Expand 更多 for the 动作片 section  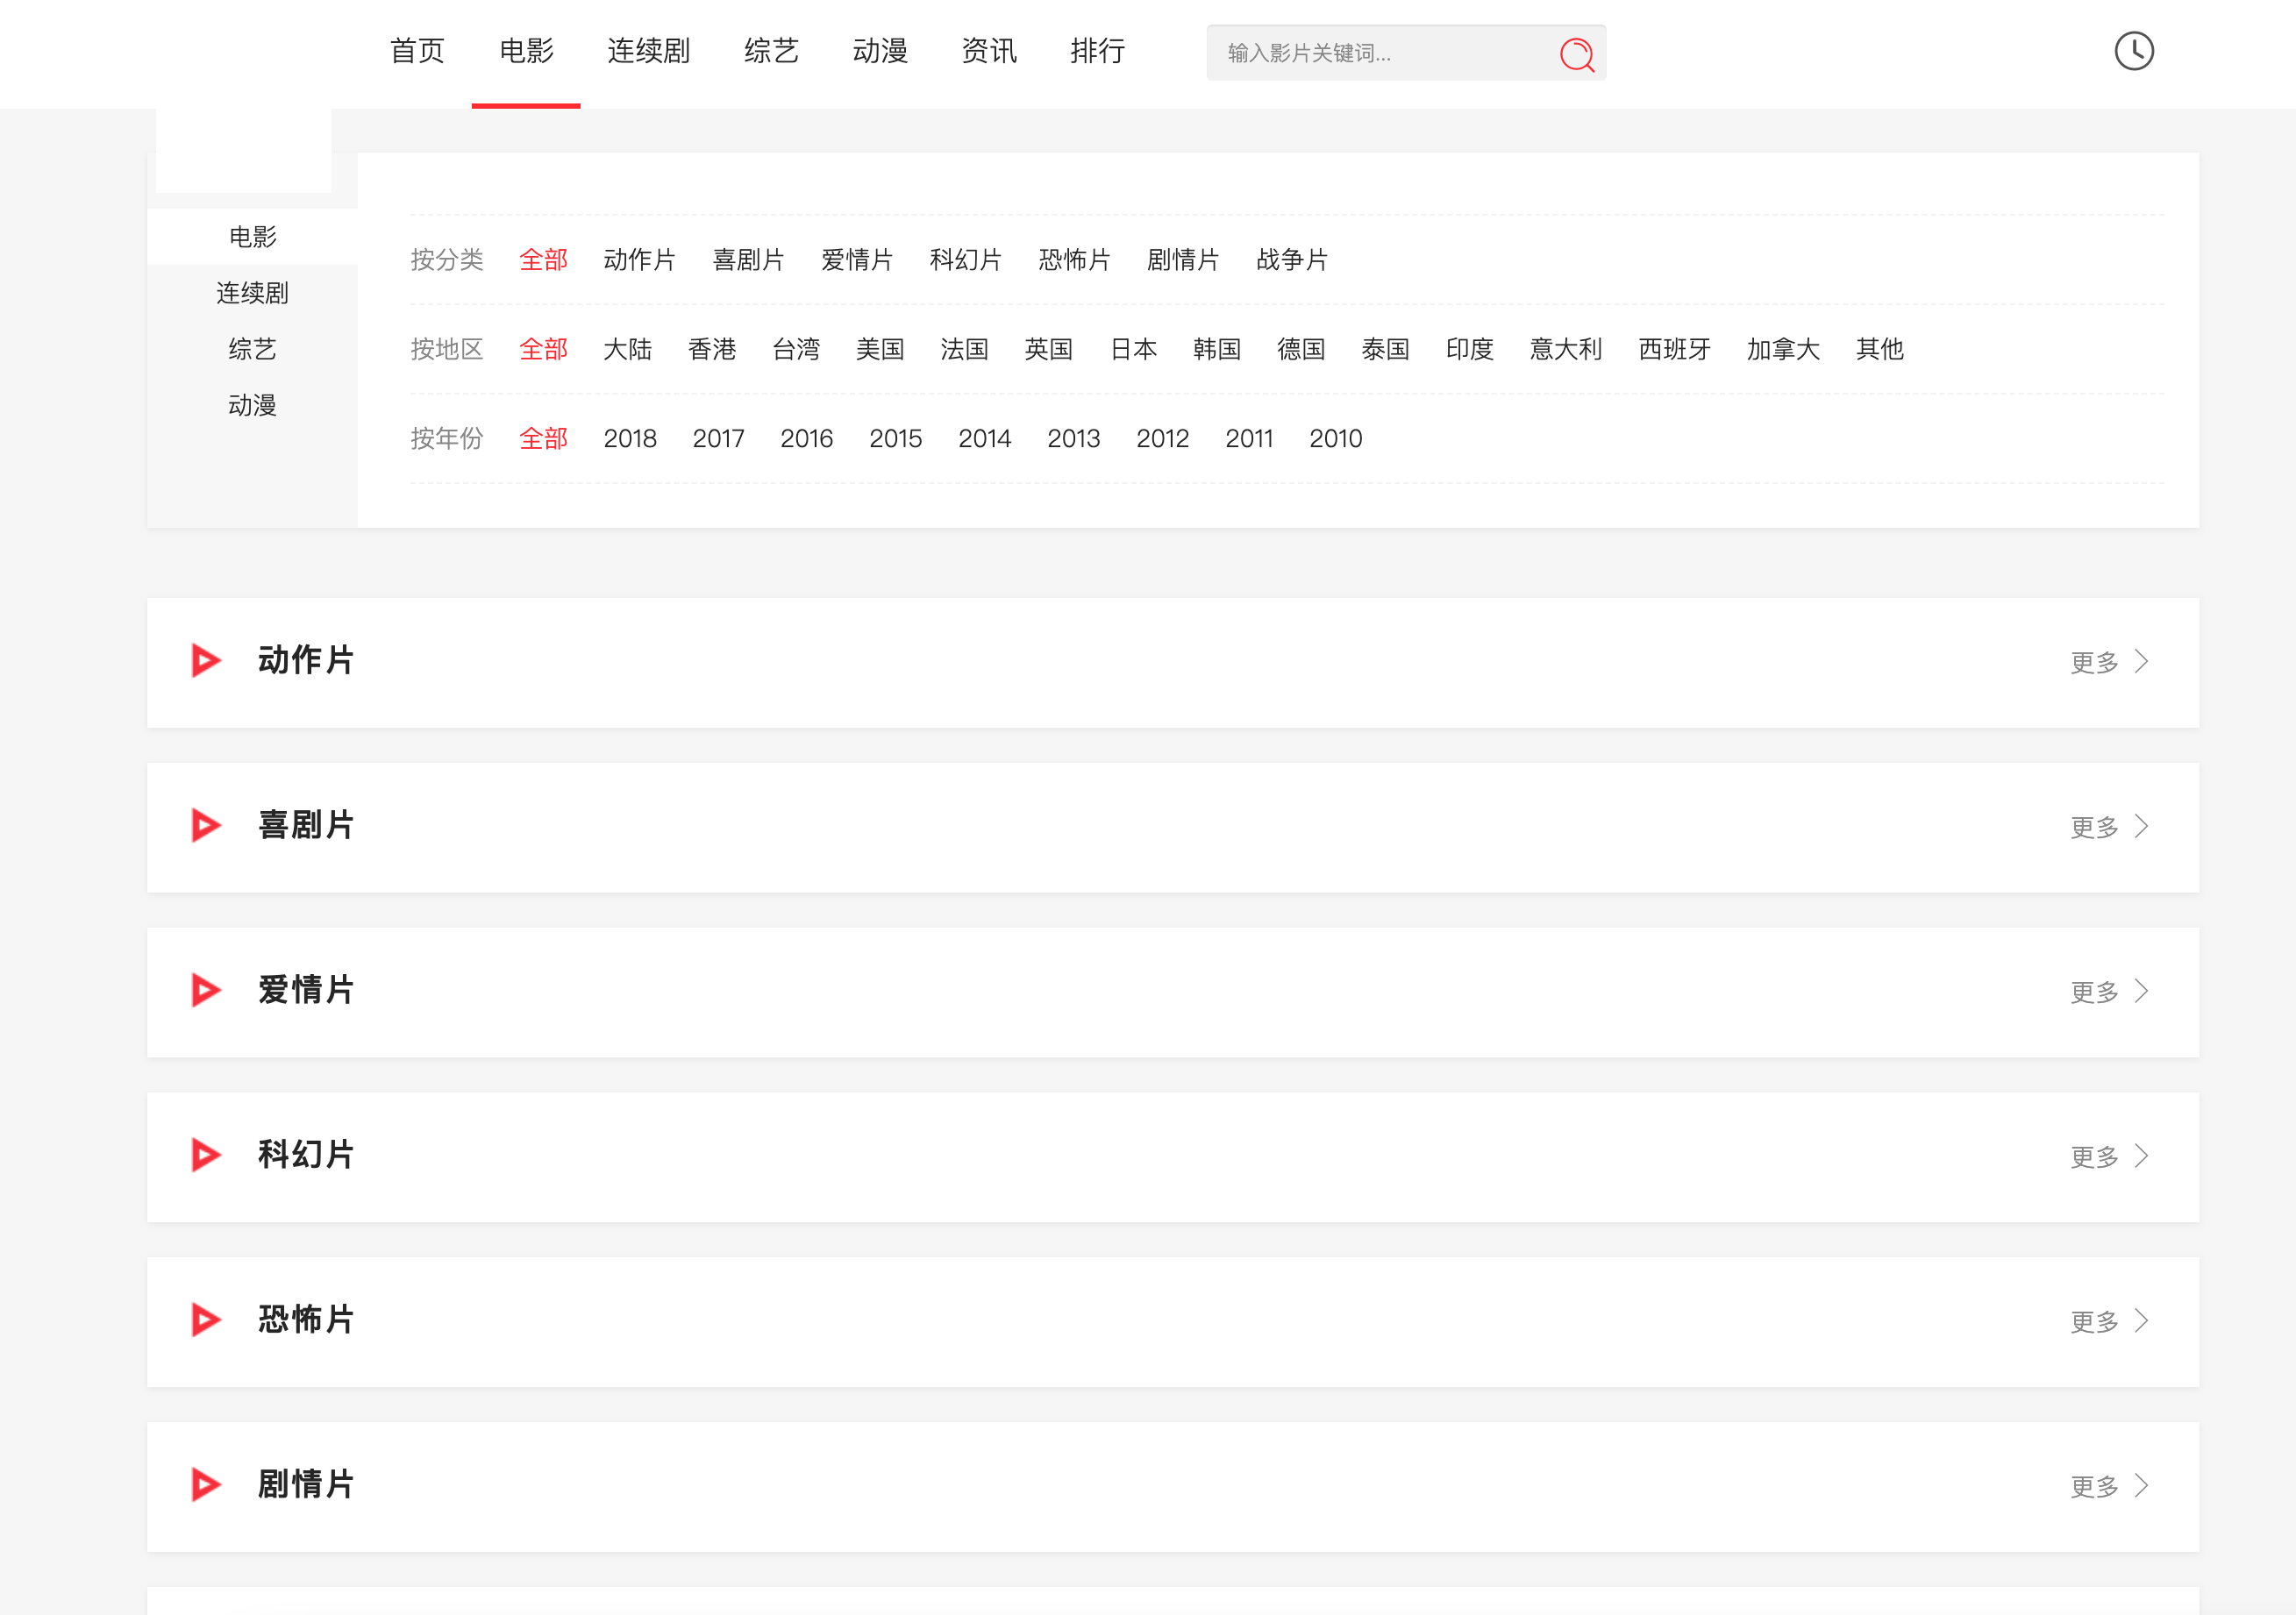[x=2109, y=662]
